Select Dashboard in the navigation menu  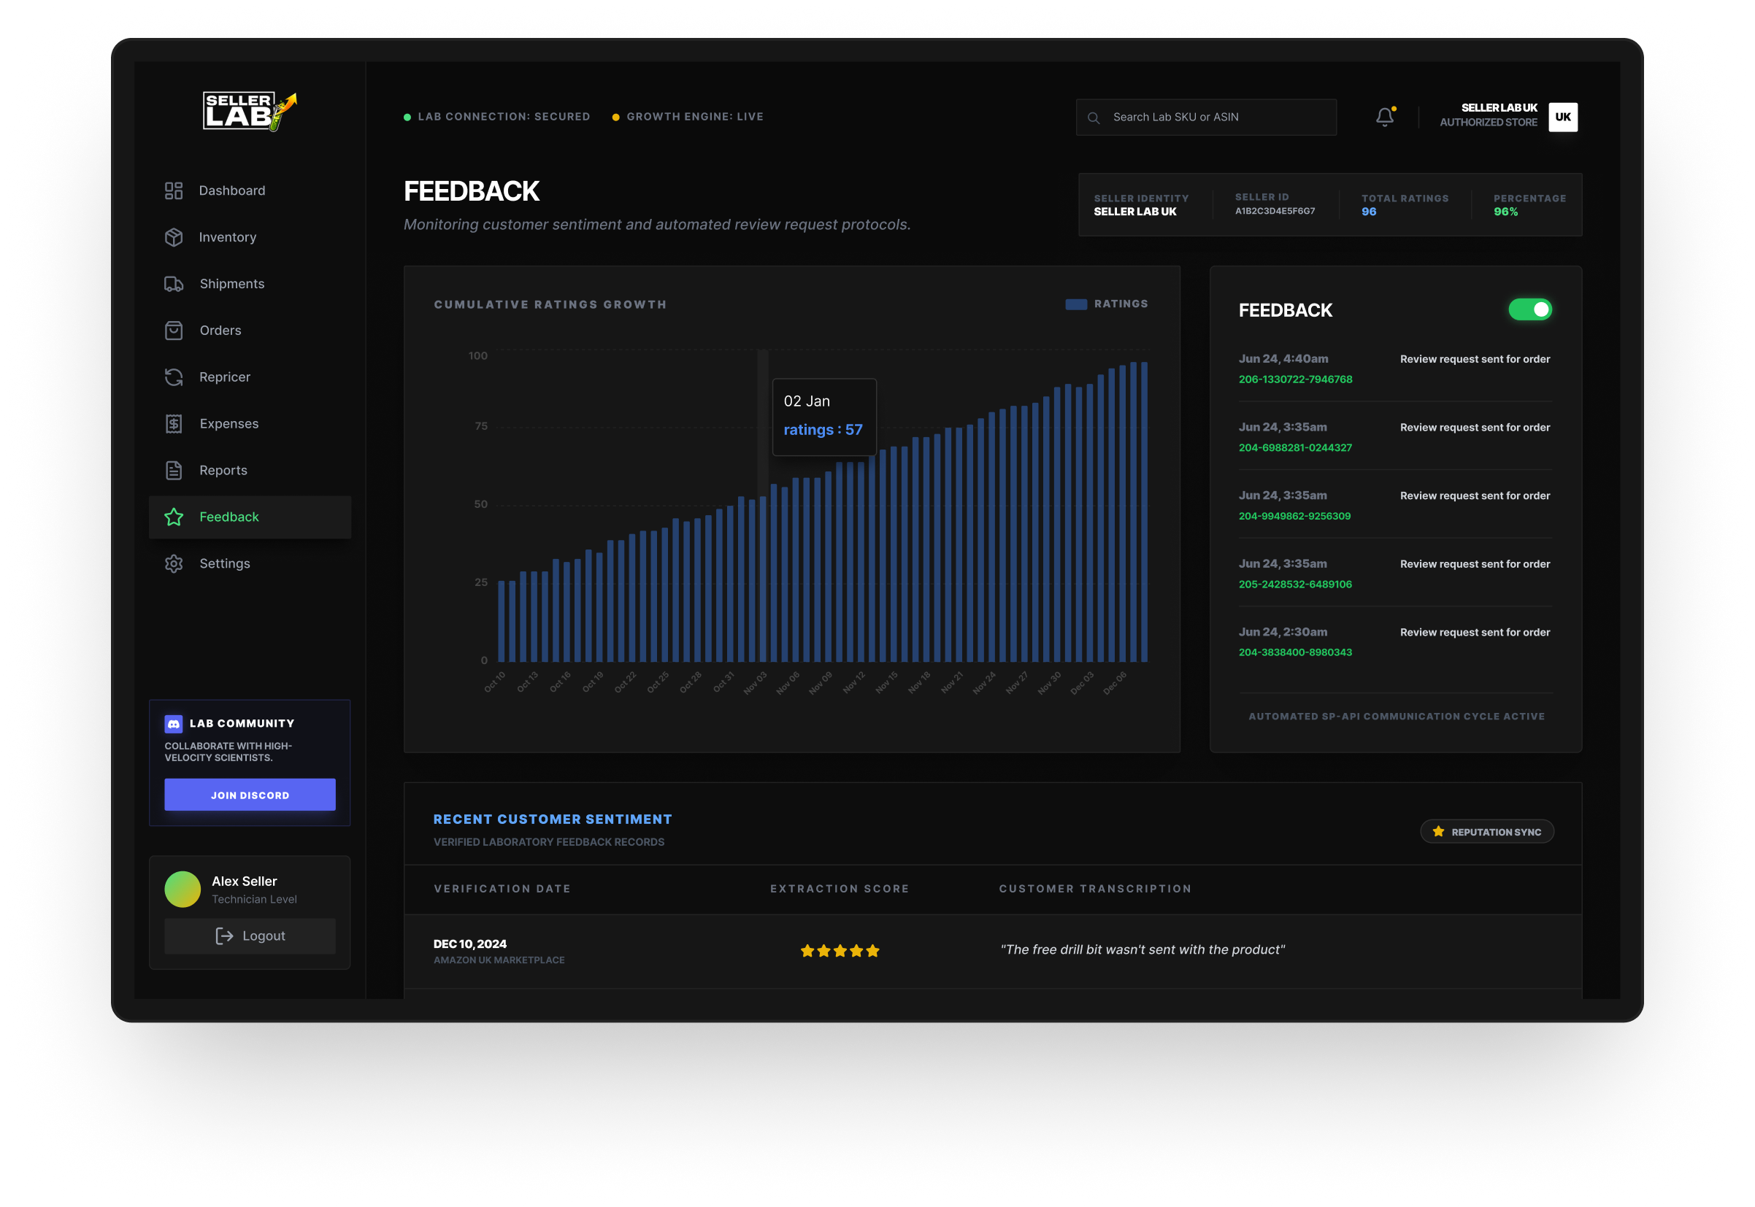174,190
